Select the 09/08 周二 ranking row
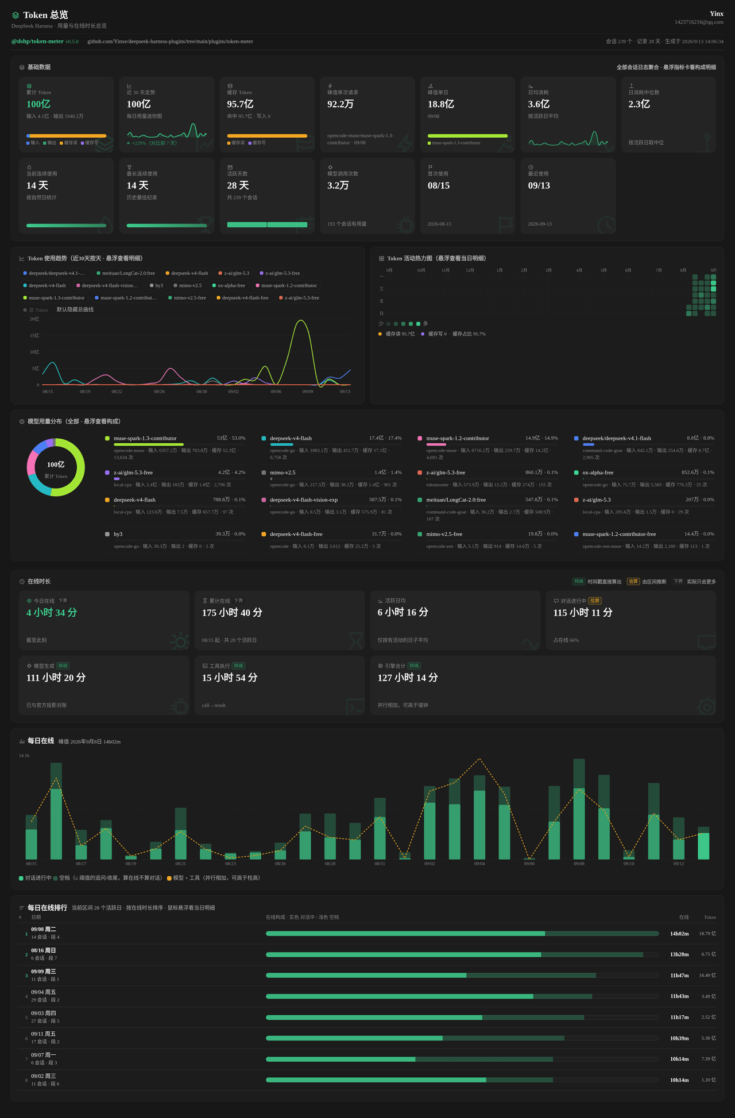The width and height of the screenshot is (735, 1118). click(367, 934)
